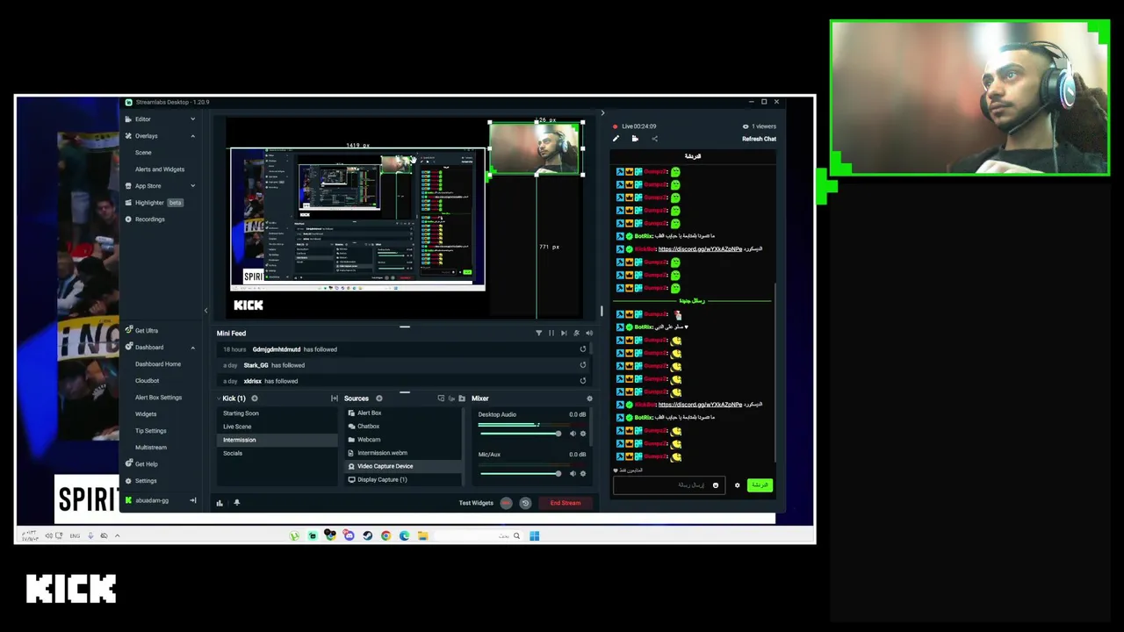Open the Kick (1) scene collection dropdown

click(234, 399)
